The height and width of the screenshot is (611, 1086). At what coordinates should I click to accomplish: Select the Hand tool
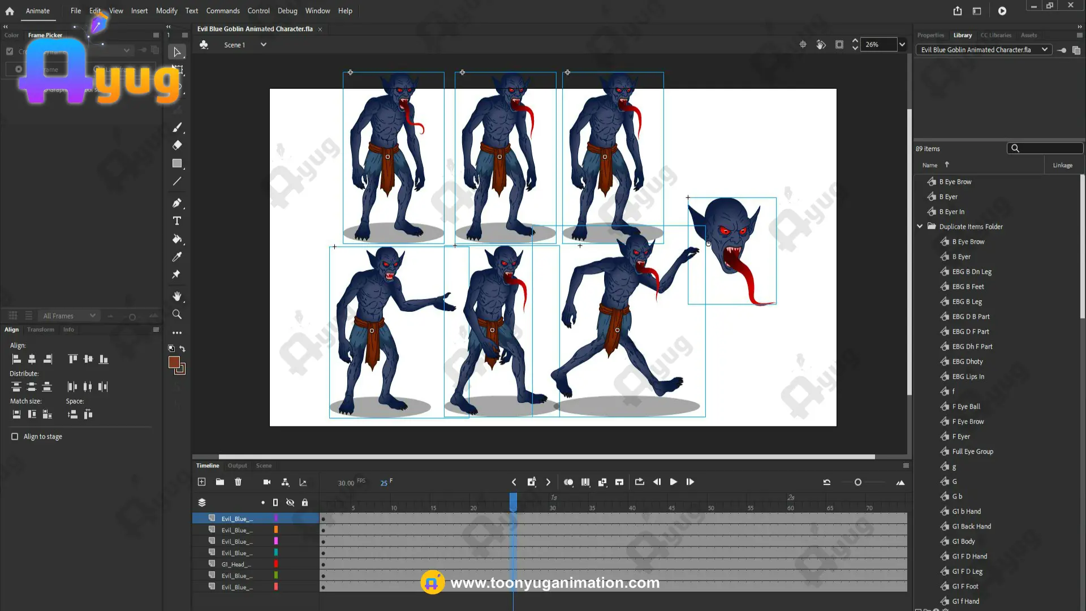point(177,296)
